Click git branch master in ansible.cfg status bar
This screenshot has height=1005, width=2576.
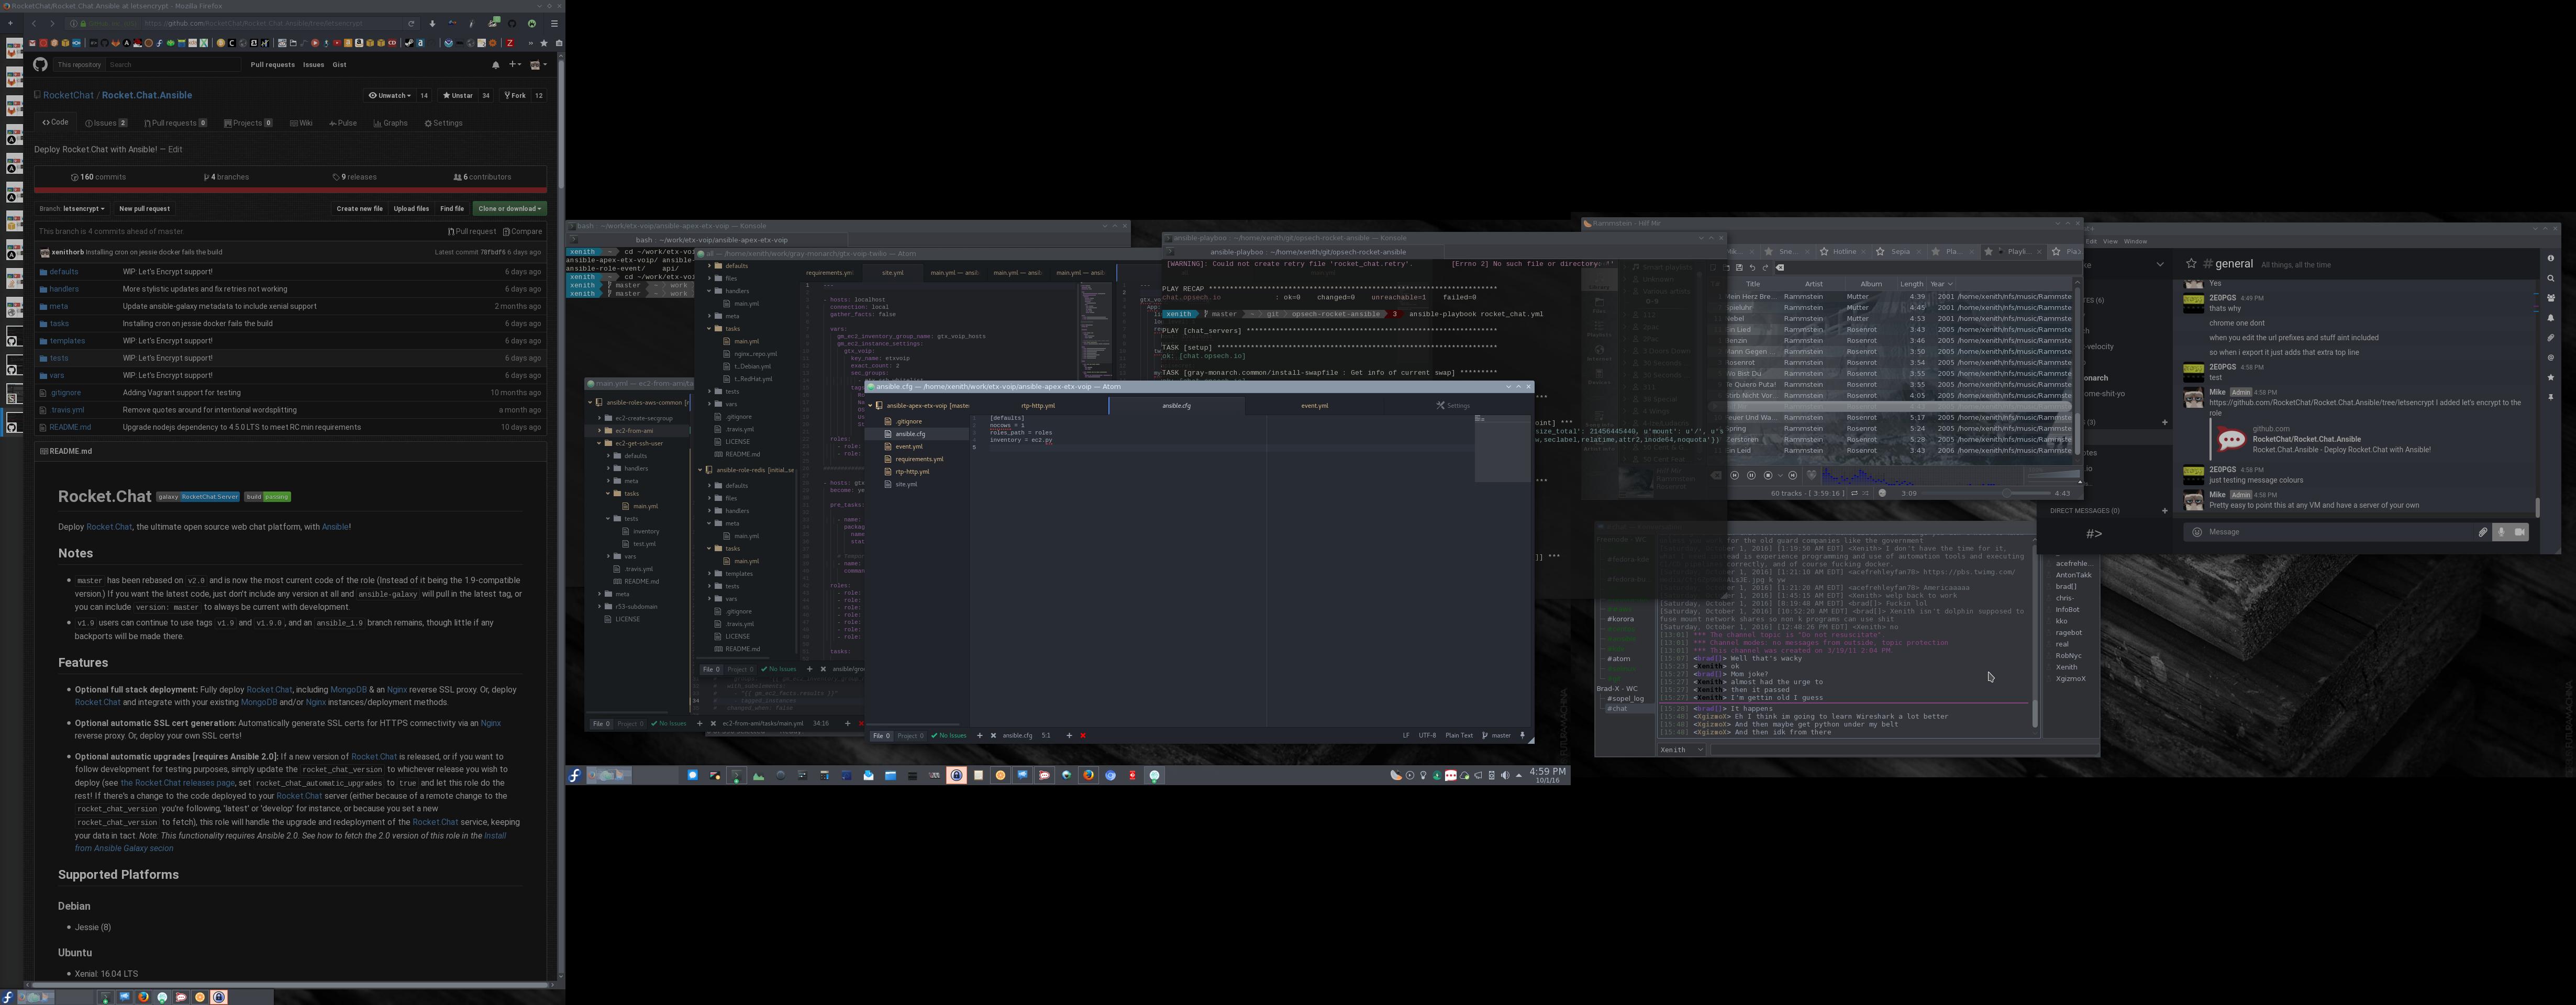click(x=1497, y=735)
